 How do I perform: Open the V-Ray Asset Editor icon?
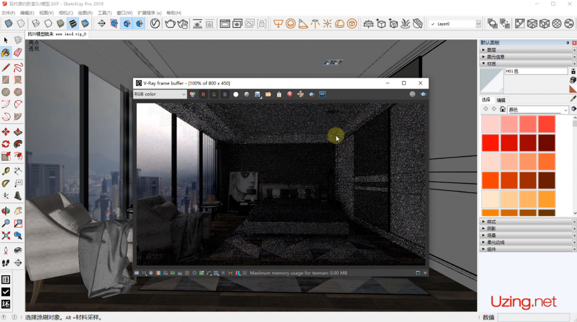click(x=155, y=23)
